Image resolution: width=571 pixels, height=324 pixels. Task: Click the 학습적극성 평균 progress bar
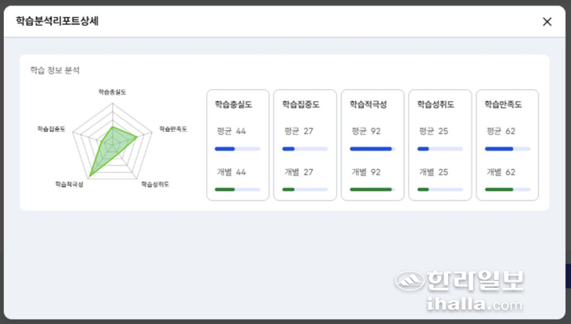(372, 149)
